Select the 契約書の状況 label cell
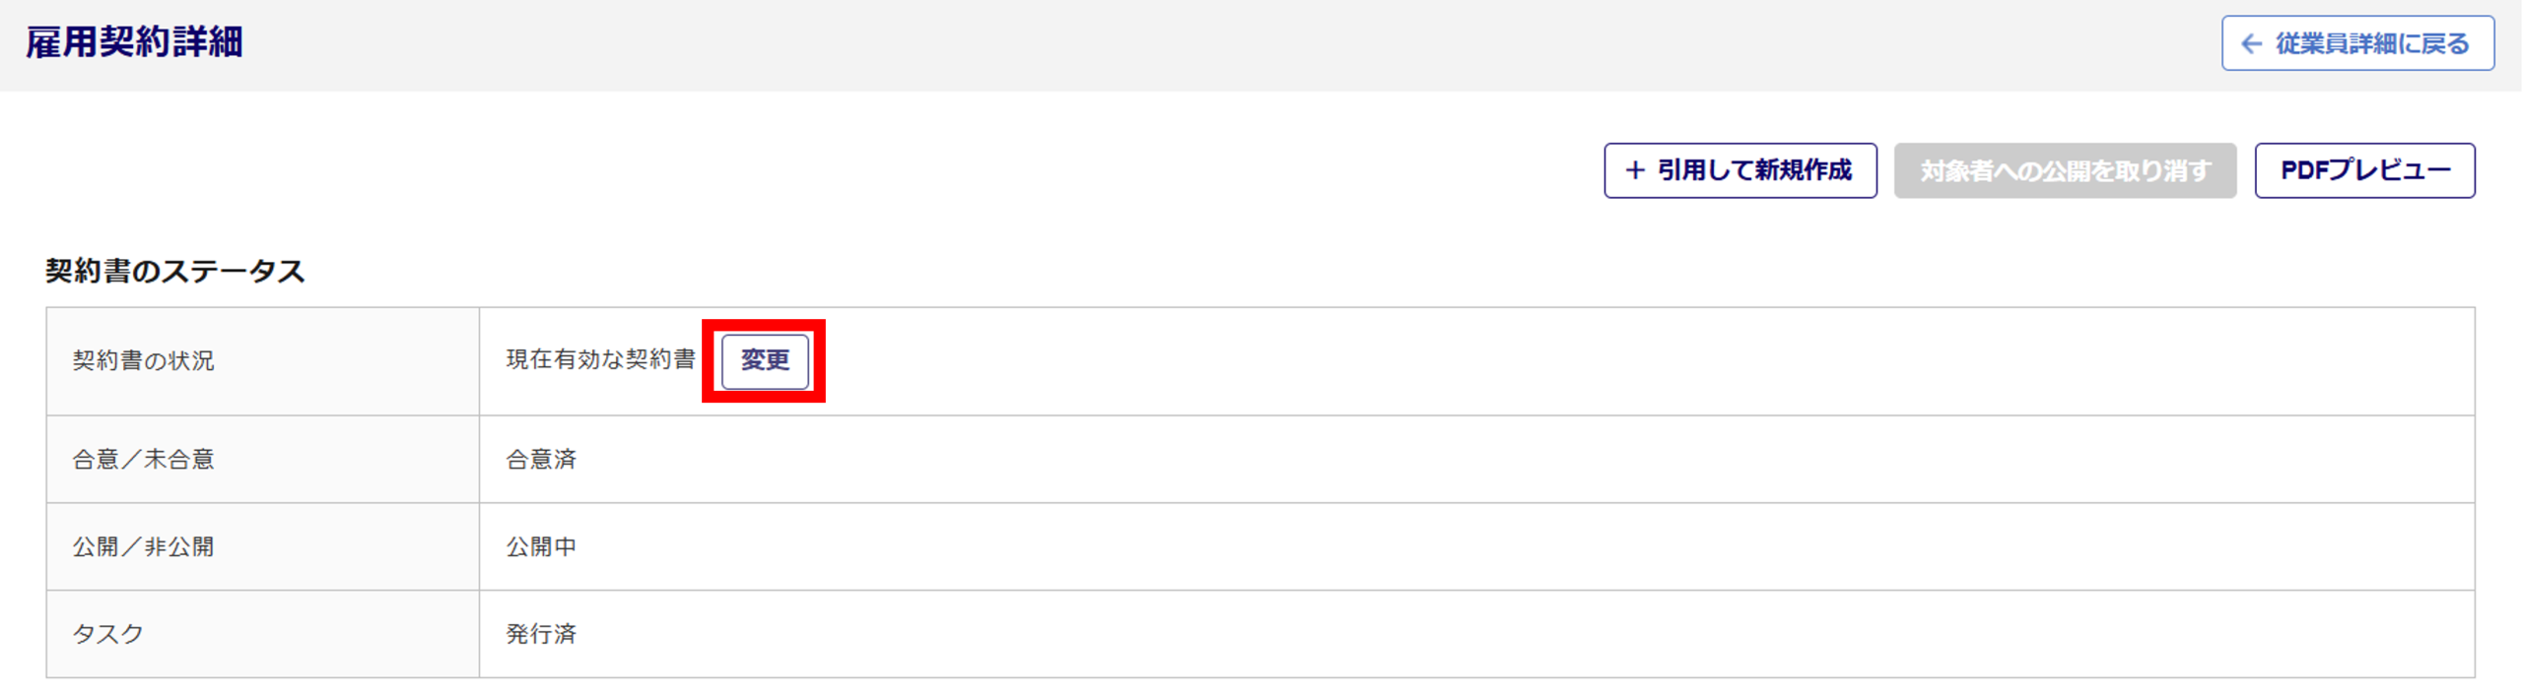Screen dimensions: 2523x695 (263, 361)
